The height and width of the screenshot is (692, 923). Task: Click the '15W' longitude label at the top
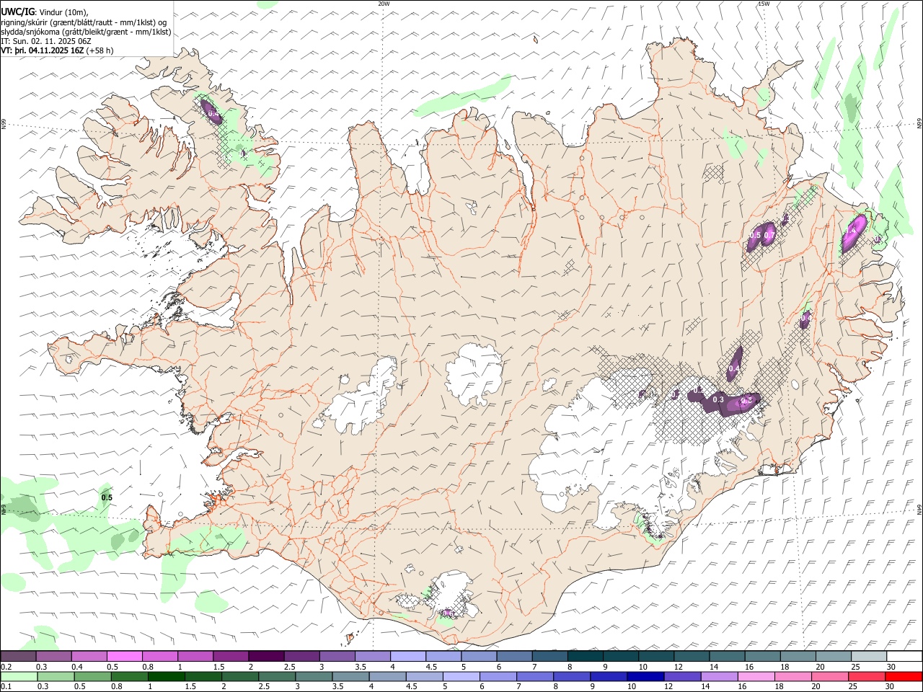764,4
